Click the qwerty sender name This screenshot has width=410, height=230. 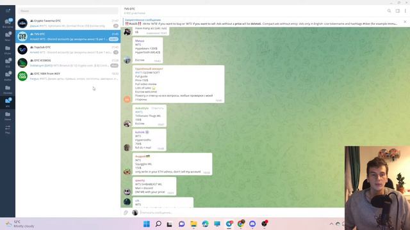tap(140, 180)
